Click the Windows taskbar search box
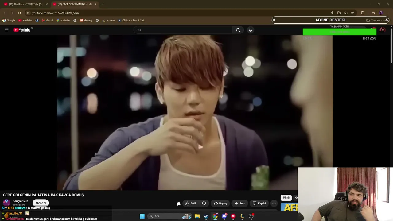 170,216
